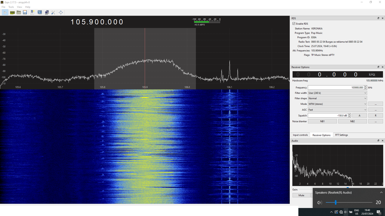385x216 pixels.
Task: Click the ENG US language indicator
Action: coord(356,212)
